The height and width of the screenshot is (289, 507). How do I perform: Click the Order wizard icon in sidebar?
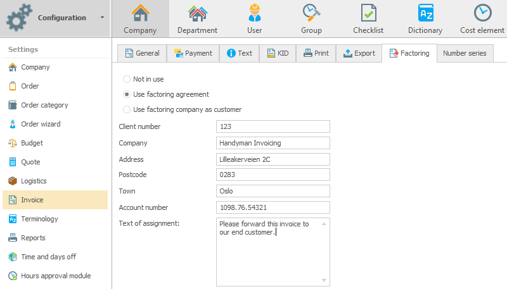pyautogui.click(x=13, y=124)
